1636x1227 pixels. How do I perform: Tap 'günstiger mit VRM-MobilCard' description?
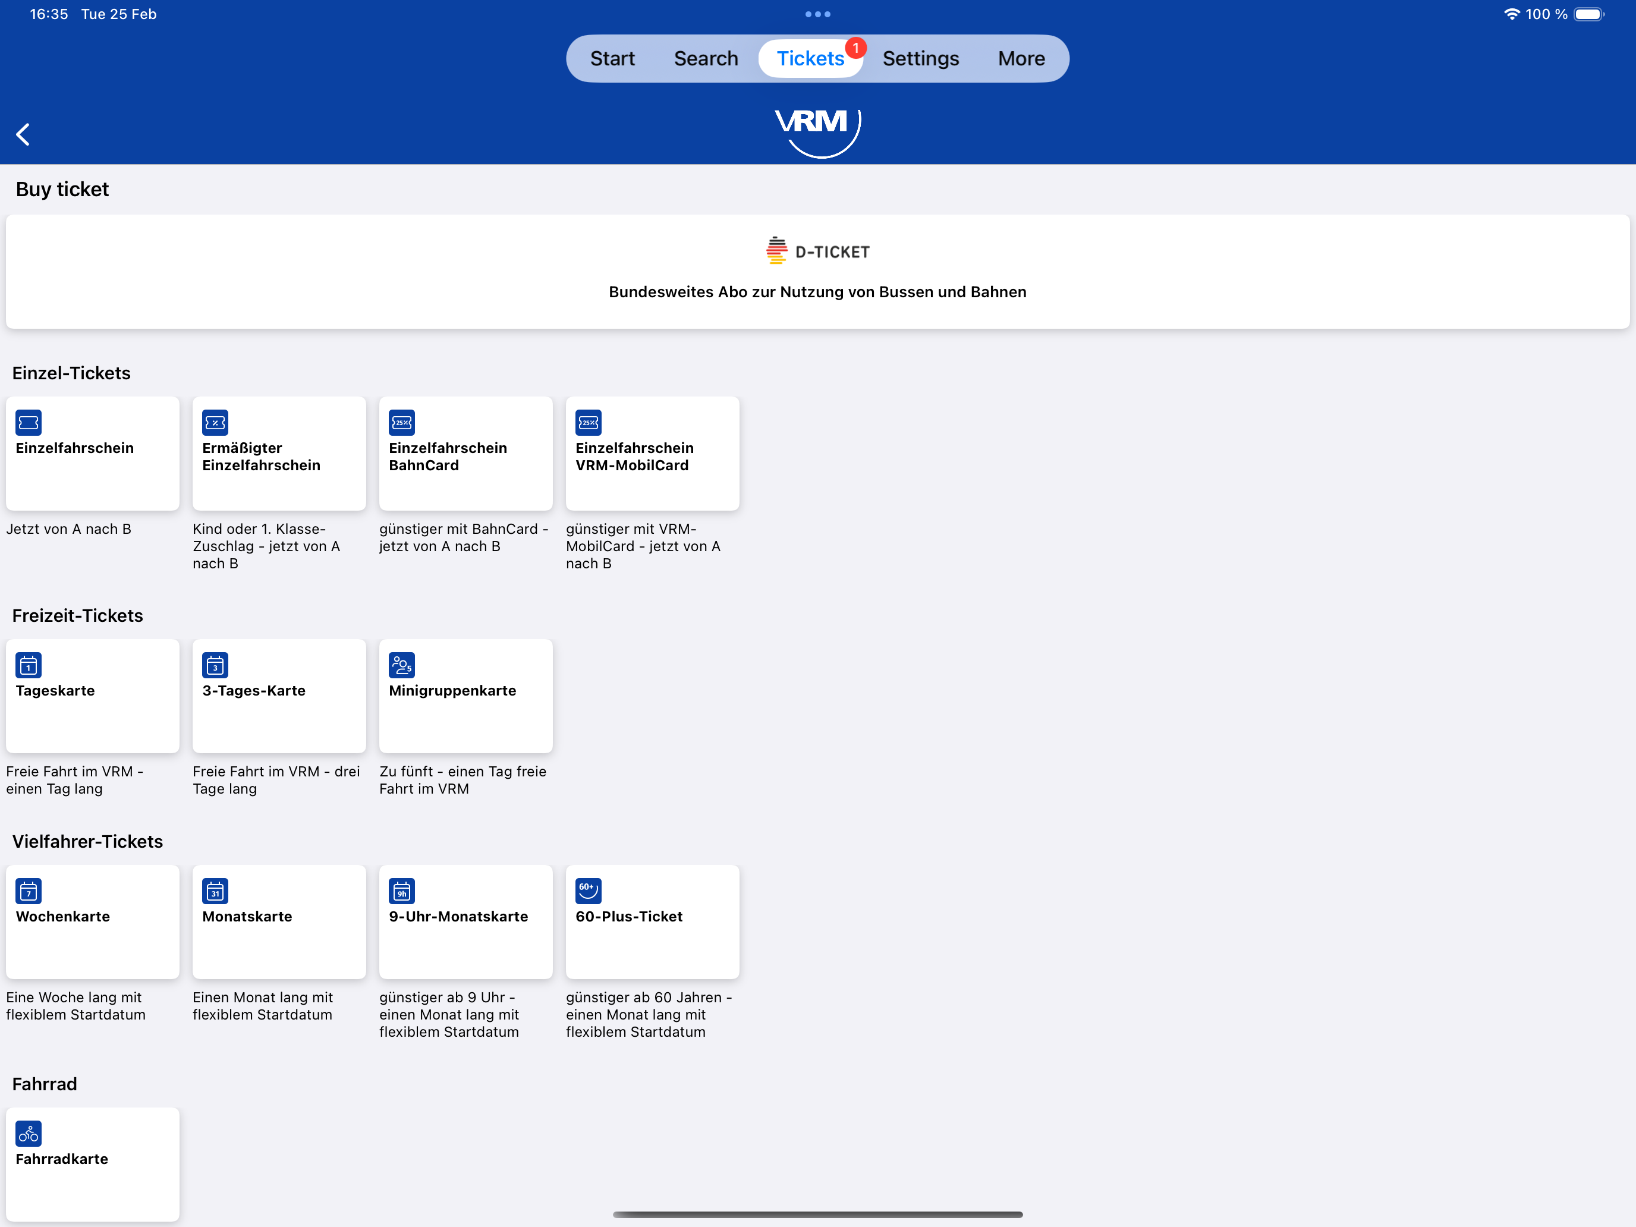pos(643,546)
